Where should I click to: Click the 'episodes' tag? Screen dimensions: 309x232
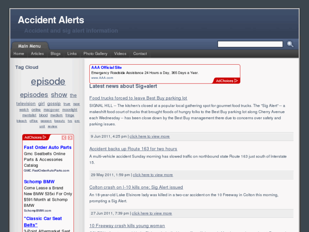pos(34,95)
